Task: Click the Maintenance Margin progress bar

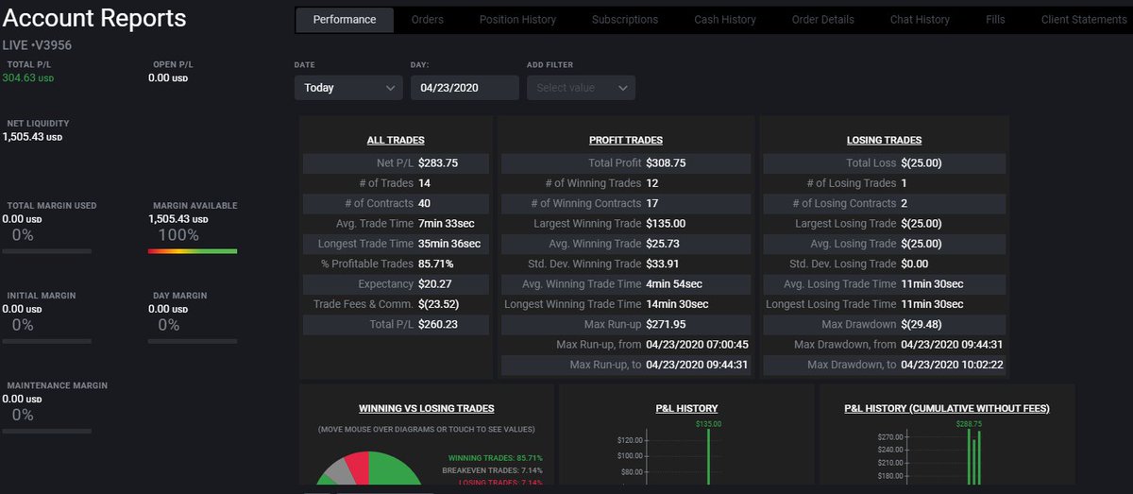Action: [x=47, y=432]
